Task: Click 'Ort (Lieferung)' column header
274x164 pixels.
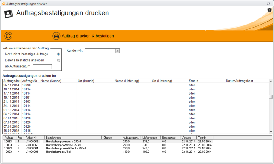Action: pyautogui.click(x=170, y=81)
